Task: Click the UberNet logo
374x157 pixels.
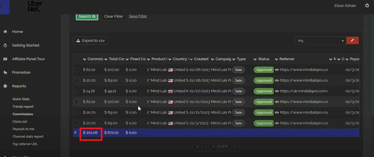Action: (x=35, y=6)
